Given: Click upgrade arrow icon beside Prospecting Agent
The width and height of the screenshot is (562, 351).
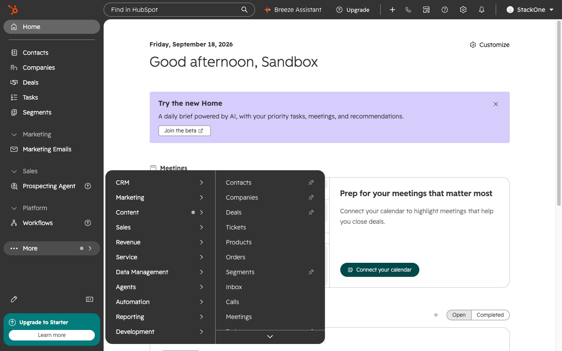Looking at the screenshot, I should [x=88, y=186].
